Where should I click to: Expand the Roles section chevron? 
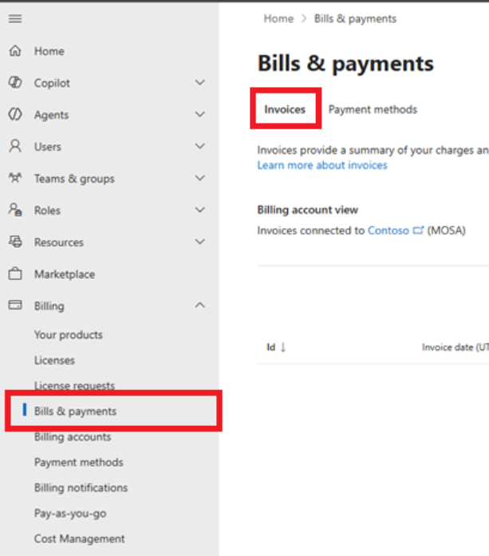(x=200, y=210)
